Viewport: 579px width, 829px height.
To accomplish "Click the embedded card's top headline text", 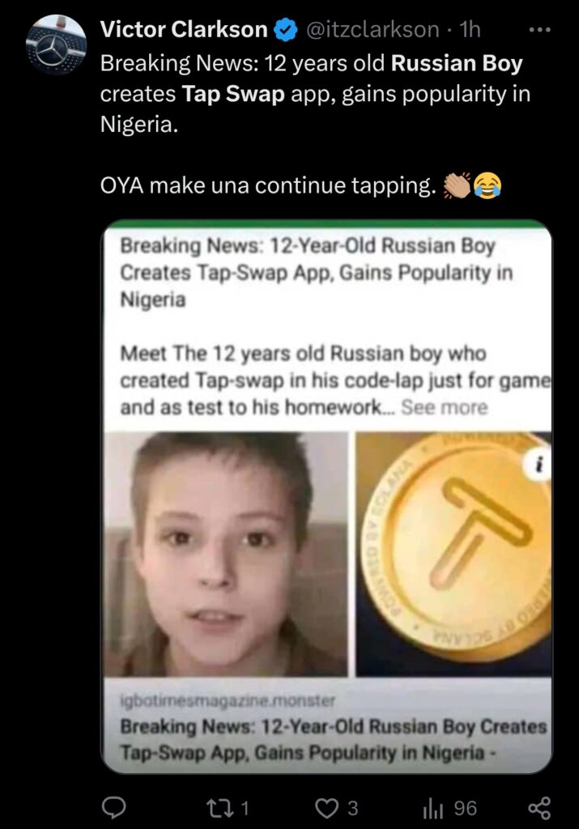I will [316, 273].
